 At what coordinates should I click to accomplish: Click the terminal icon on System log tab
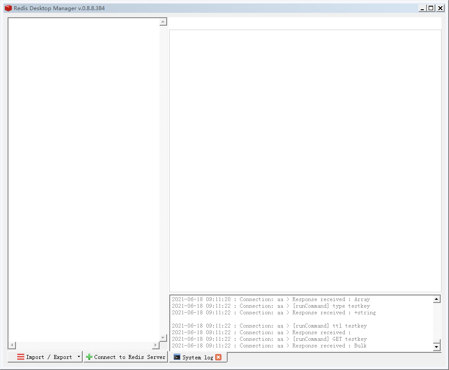click(177, 357)
